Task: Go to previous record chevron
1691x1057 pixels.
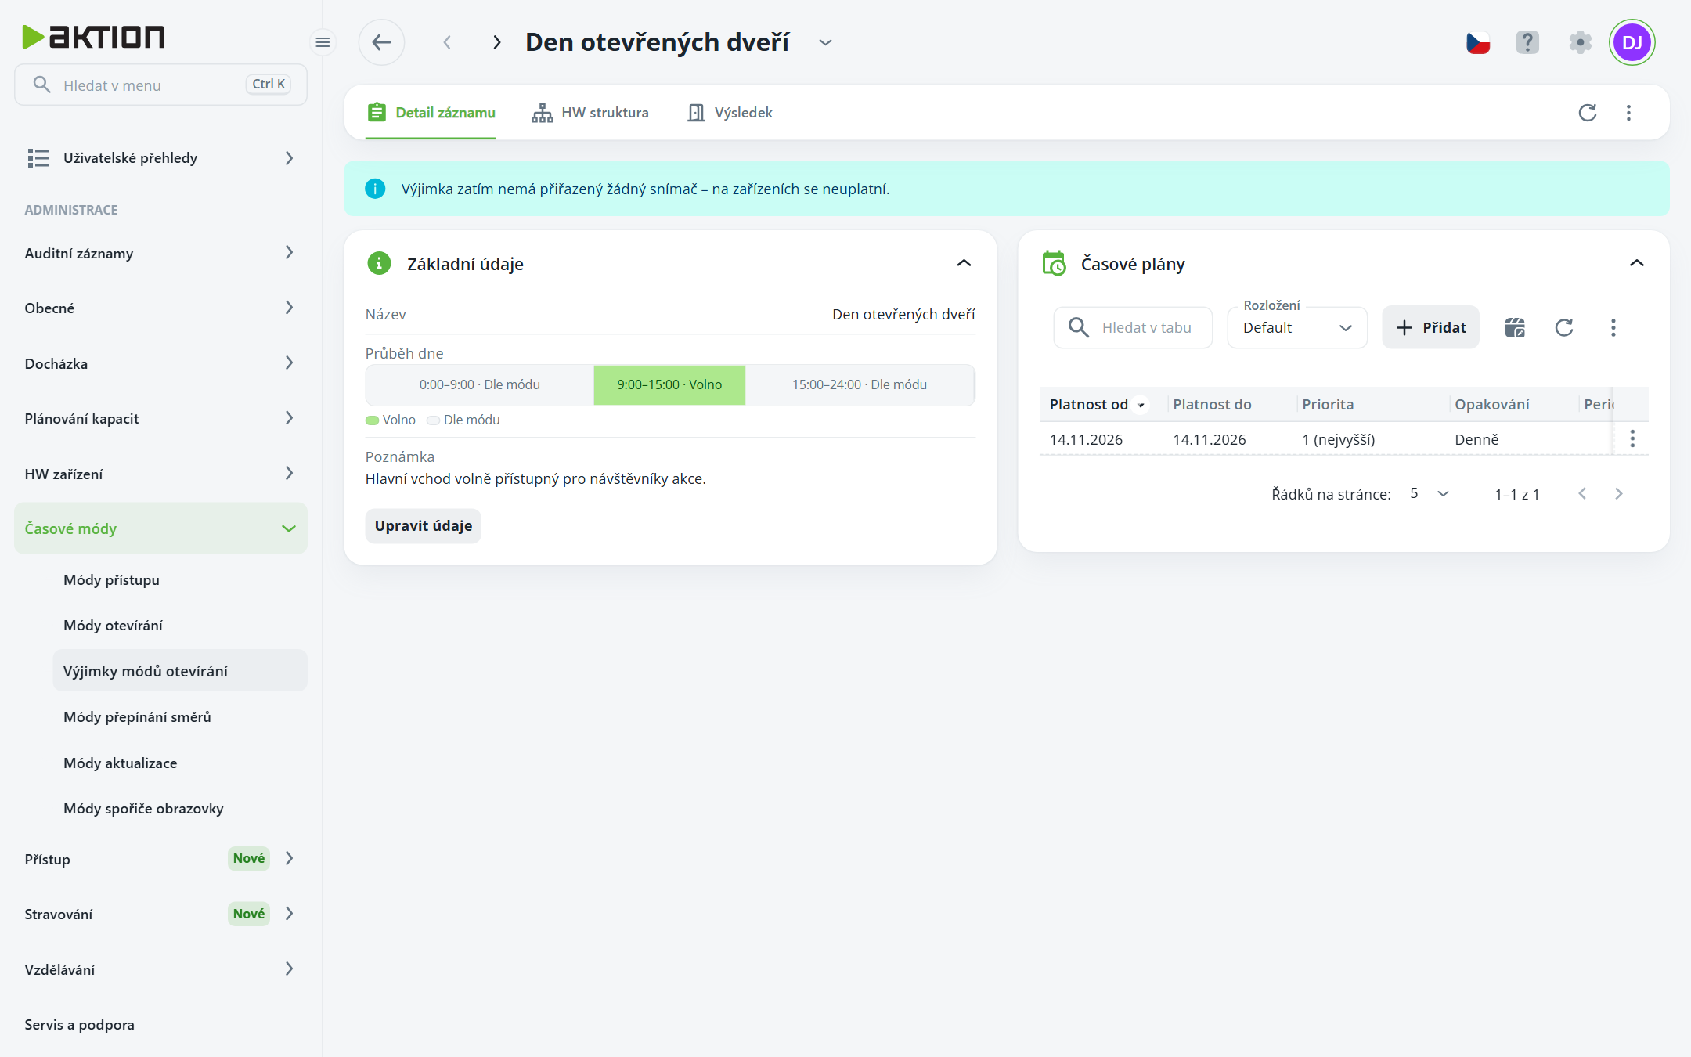Action: [x=447, y=42]
